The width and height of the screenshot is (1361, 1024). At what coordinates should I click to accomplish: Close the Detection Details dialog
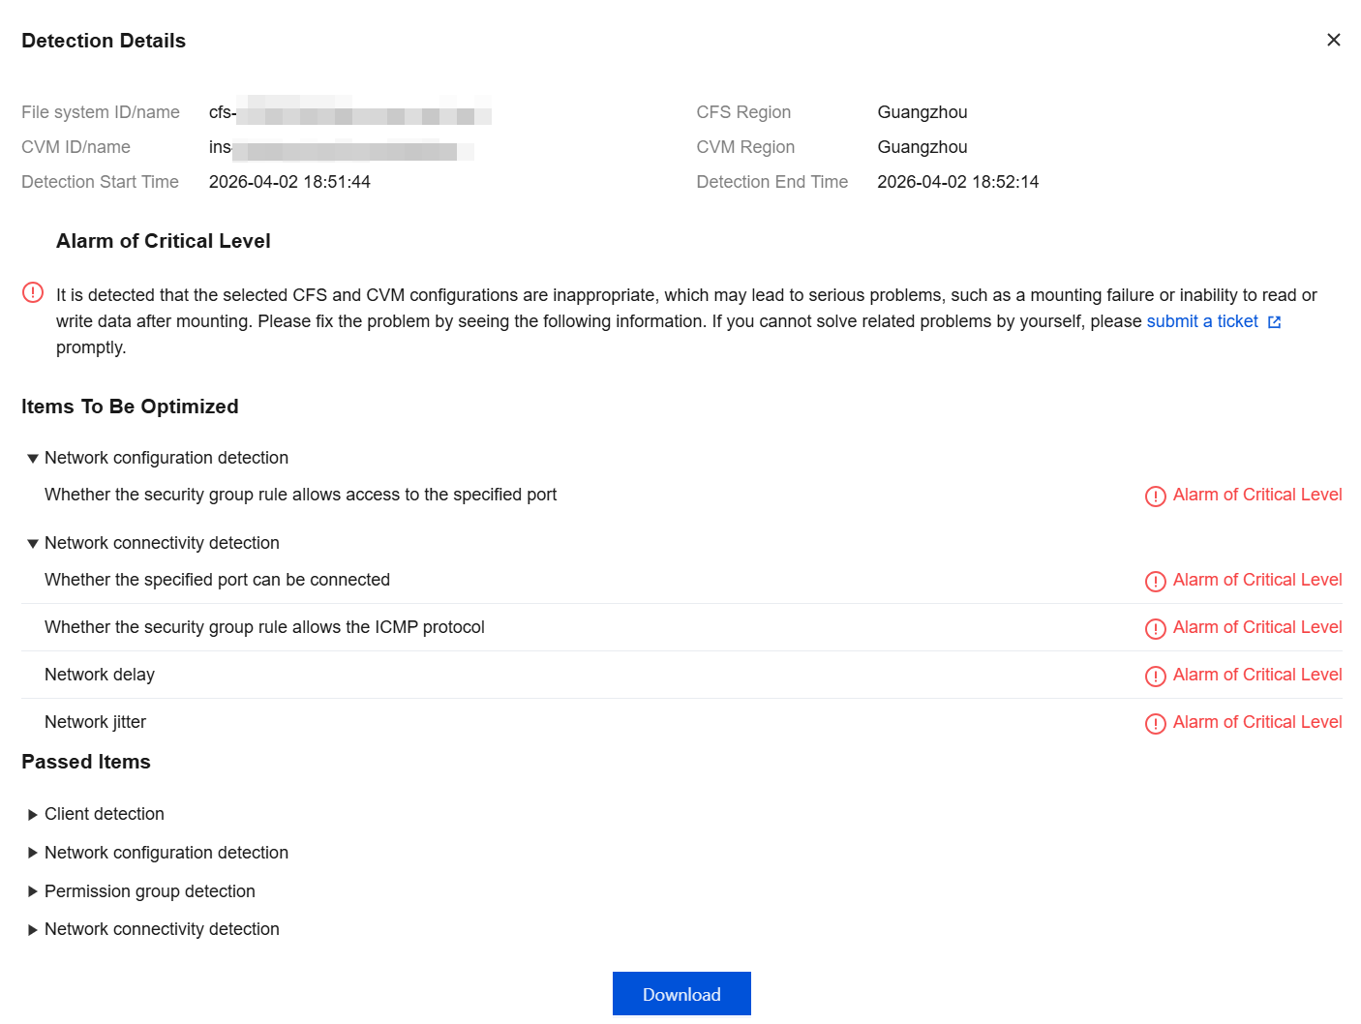pos(1333,40)
